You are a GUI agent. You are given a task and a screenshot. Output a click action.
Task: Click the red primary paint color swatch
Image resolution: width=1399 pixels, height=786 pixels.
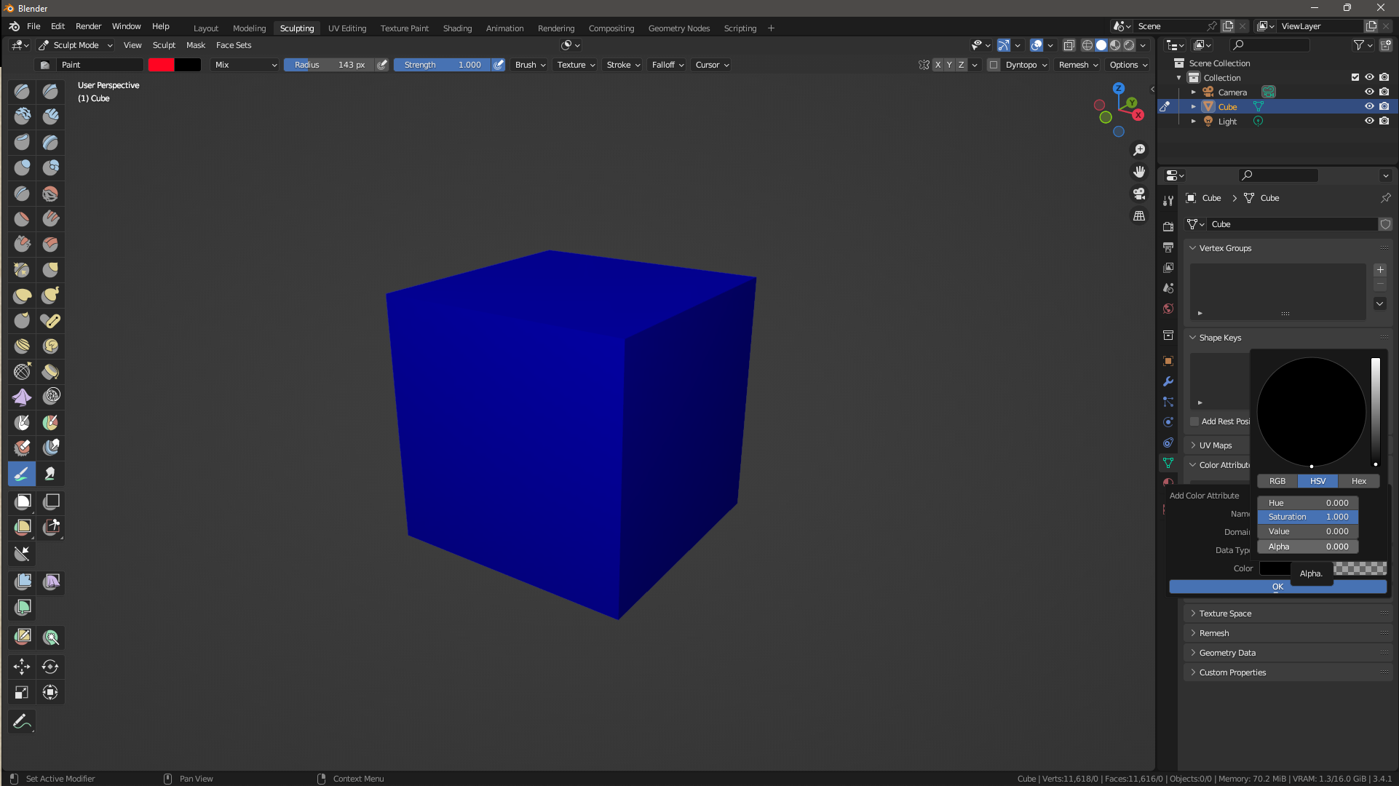coord(162,65)
